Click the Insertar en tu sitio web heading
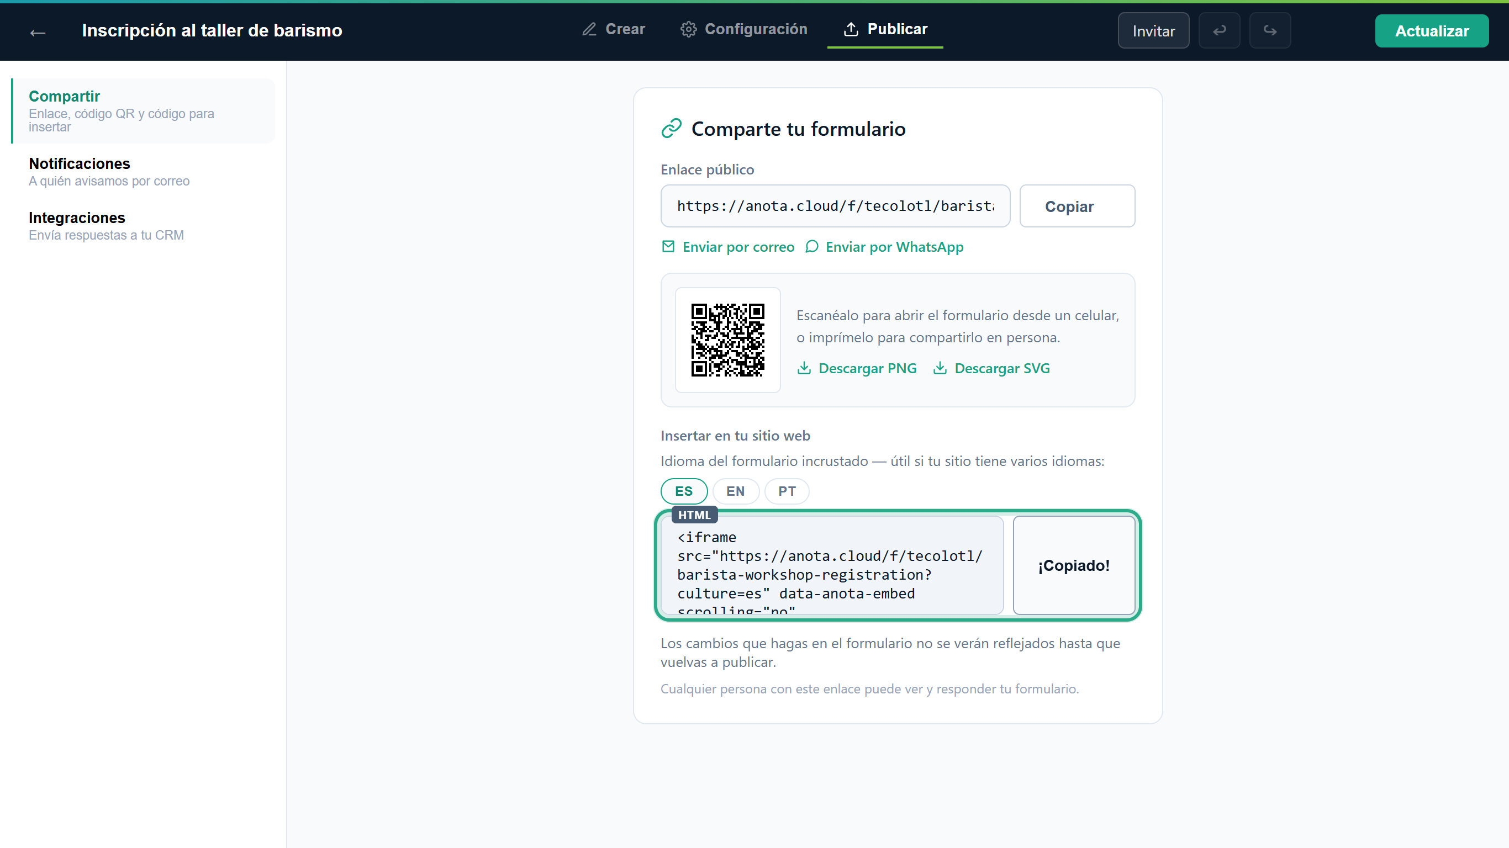Image resolution: width=1509 pixels, height=848 pixels. (x=735, y=436)
